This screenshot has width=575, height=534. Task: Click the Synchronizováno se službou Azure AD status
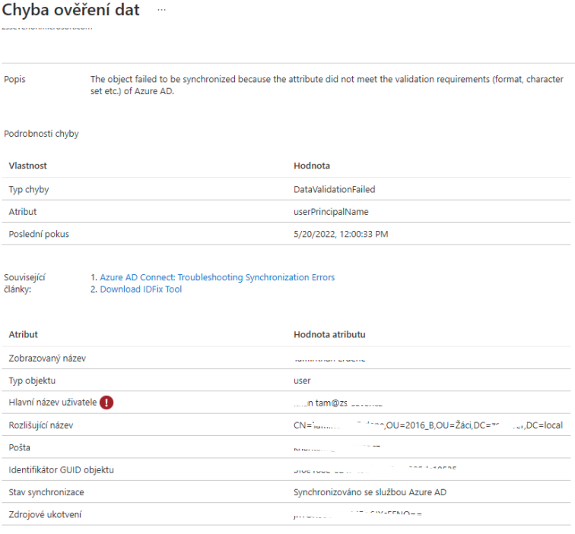tap(370, 492)
